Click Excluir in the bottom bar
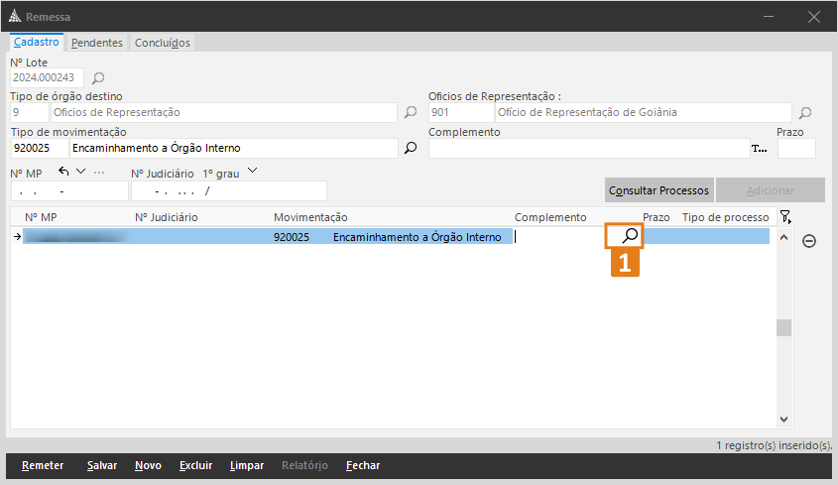Viewport: 838px width, 485px height. [x=195, y=466]
